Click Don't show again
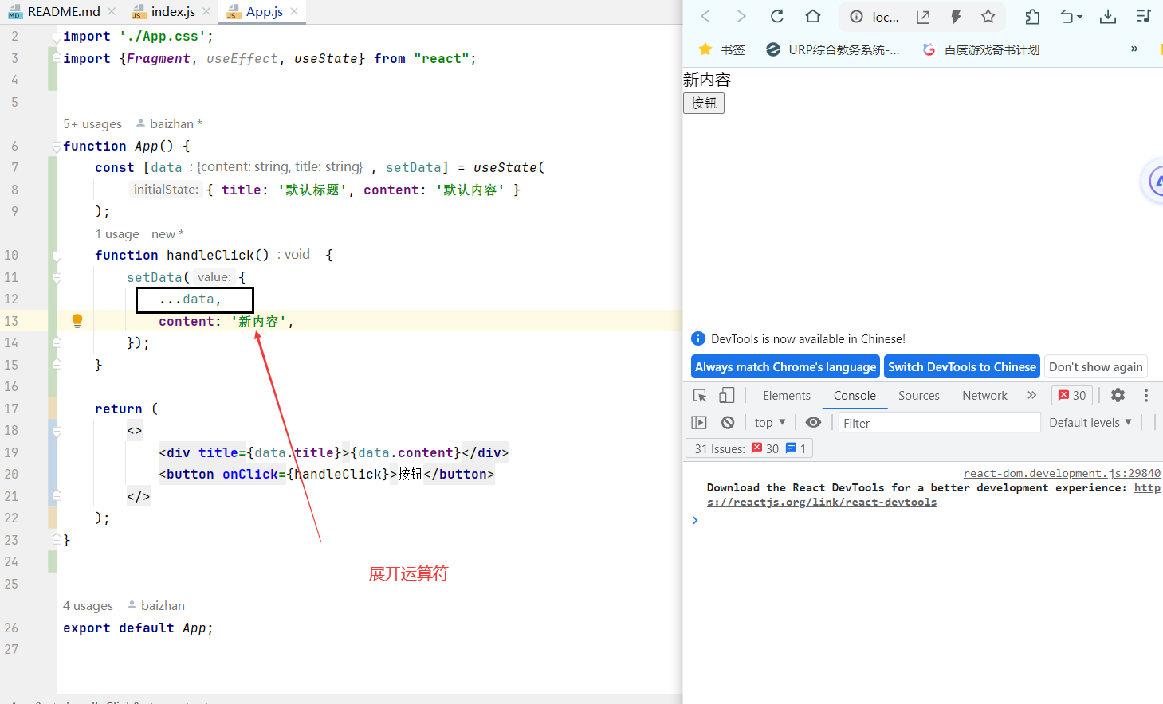The height and width of the screenshot is (704, 1163). (x=1096, y=367)
